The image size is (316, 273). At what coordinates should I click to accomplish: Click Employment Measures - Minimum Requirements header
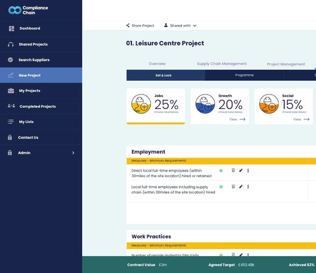[x=159, y=161]
